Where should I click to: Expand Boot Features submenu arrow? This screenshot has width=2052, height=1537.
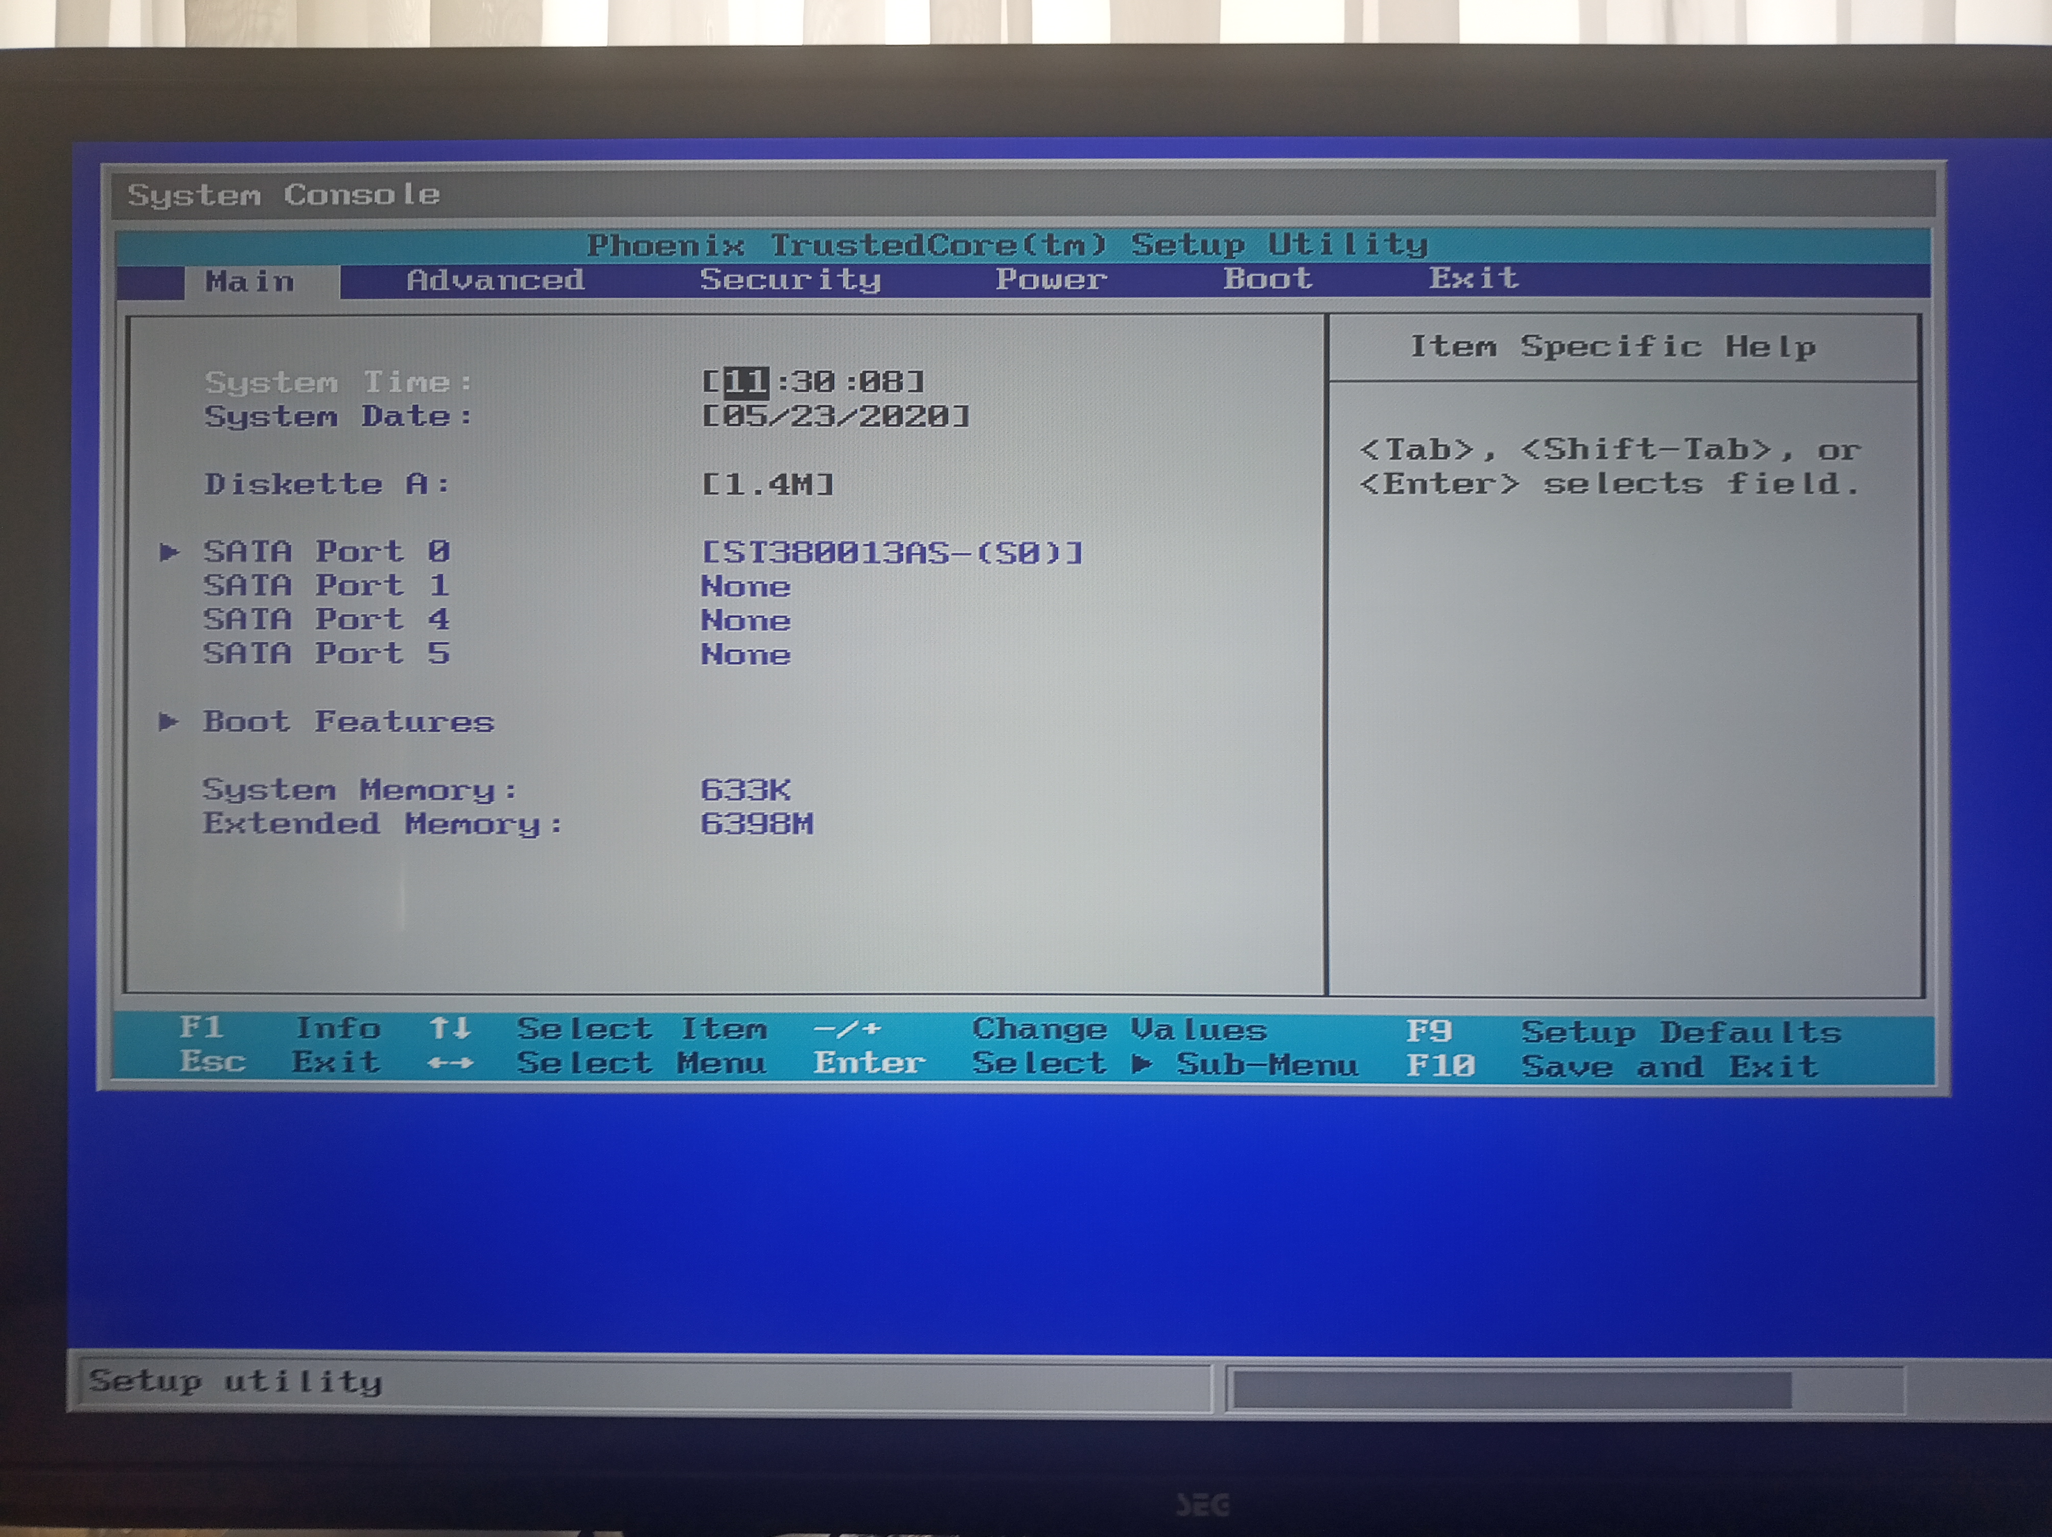(168, 721)
